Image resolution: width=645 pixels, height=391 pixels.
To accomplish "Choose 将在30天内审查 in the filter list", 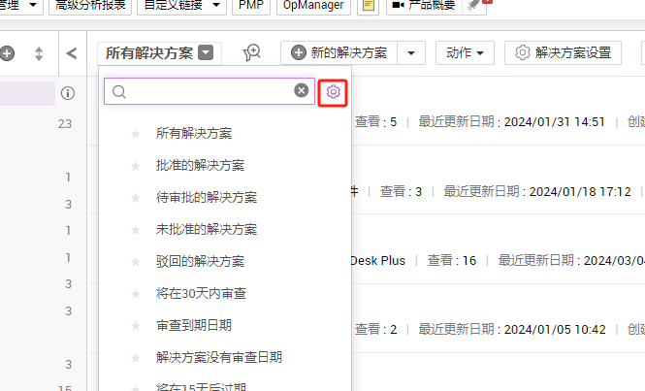I will (199, 293).
